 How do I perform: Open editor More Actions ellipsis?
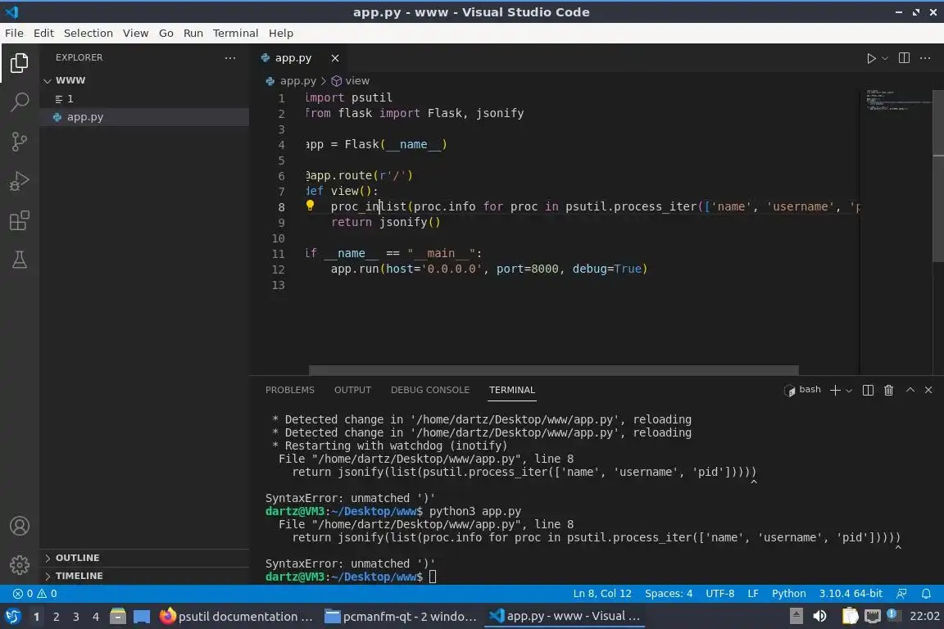click(925, 58)
